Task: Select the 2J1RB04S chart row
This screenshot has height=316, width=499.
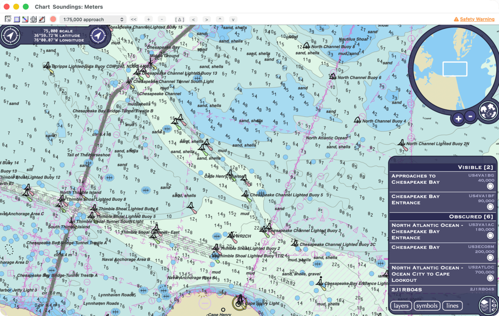Action: coord(443,289)
